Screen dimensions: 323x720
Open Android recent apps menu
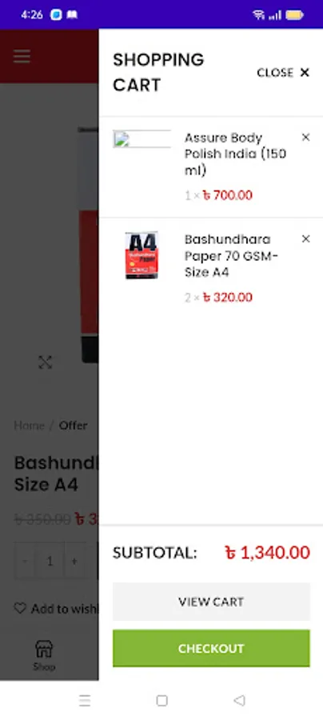click(85, 700)
